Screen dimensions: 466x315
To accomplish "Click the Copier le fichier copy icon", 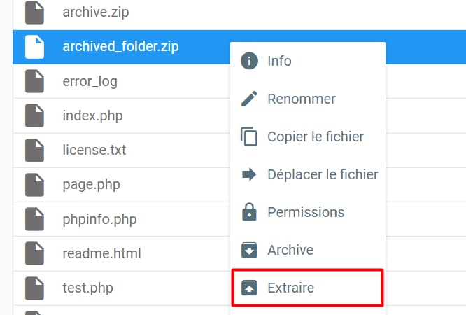I will coord(248,136).
